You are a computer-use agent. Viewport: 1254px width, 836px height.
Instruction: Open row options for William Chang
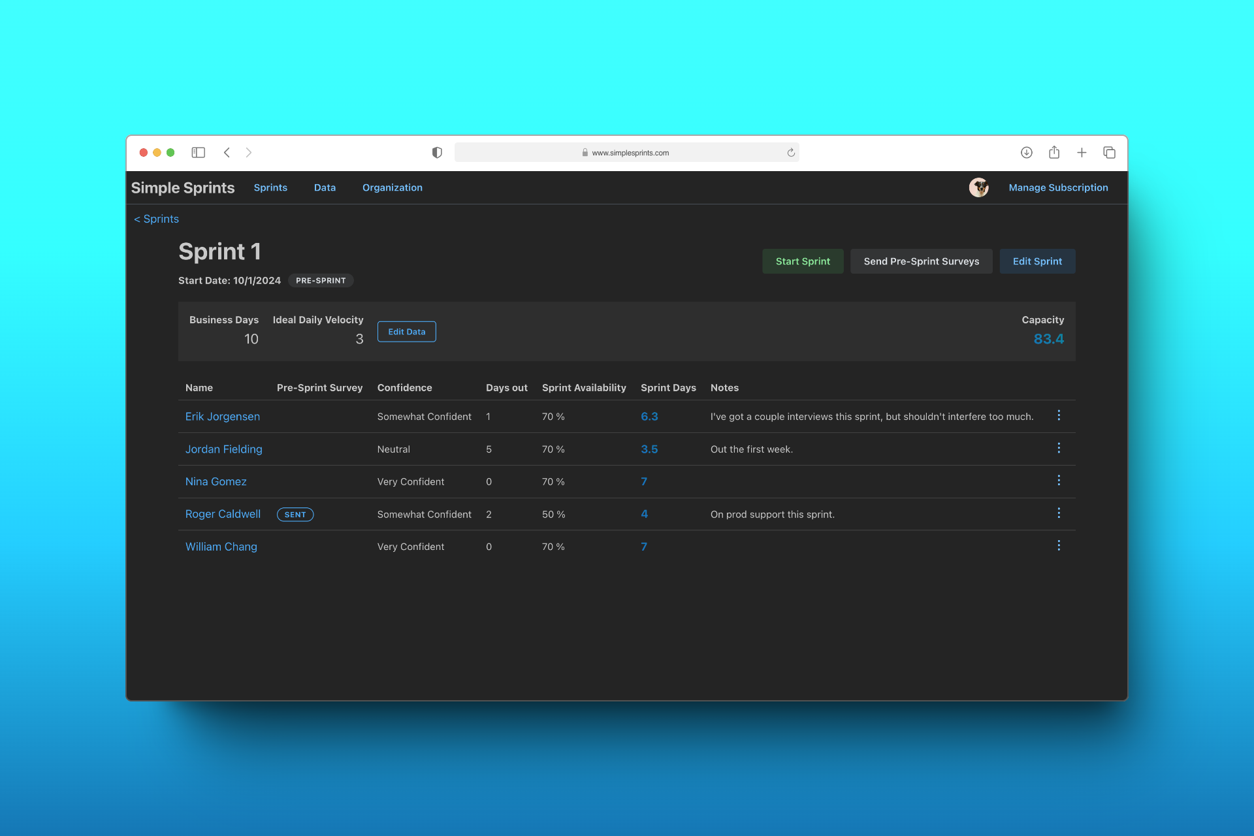coord(1059,545)
